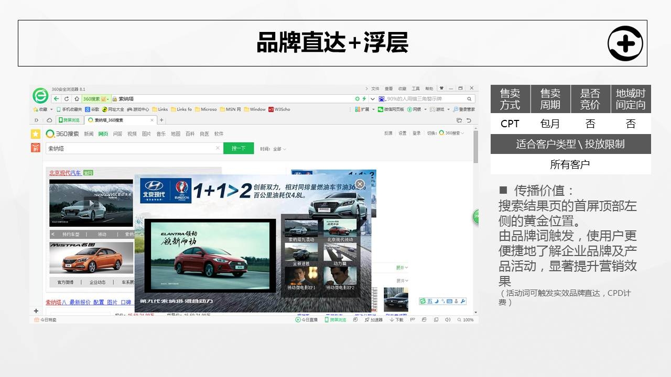Click the 索纳塔 search input field
Viewport: 671px width, 377px height.
coord(131,149)
